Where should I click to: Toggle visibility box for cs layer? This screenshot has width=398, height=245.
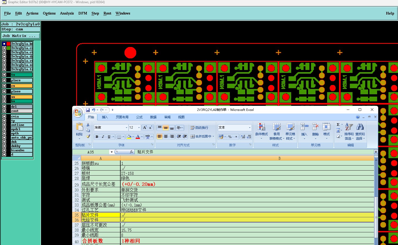[x=4, y=86]
